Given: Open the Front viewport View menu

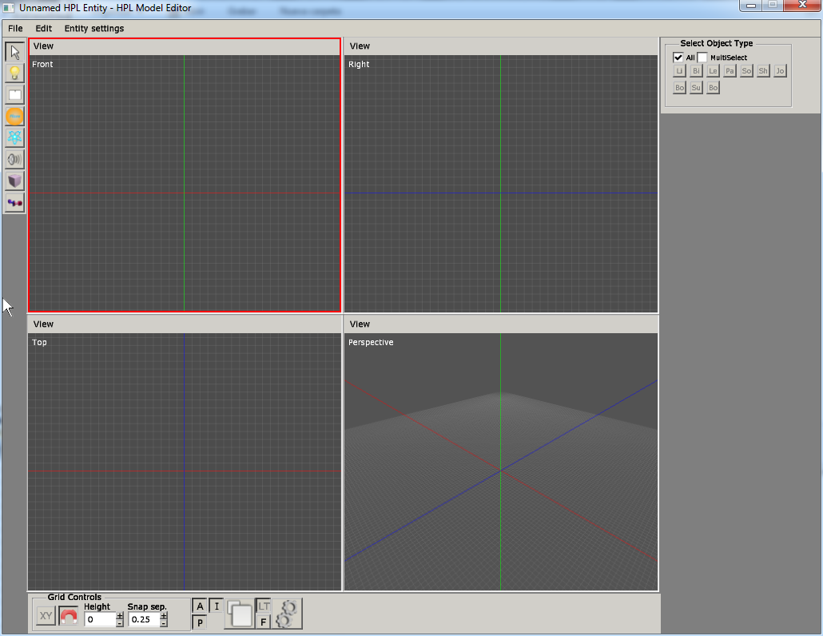Looking at the screenshot, I should click(x=43, y=46).
